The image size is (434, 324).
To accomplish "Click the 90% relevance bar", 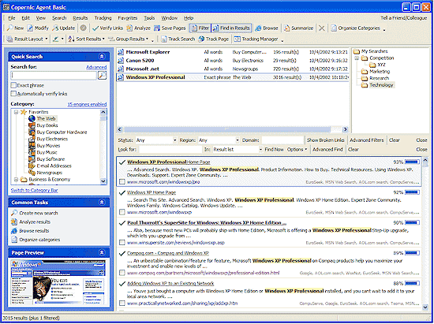I will tap(412, 222).
